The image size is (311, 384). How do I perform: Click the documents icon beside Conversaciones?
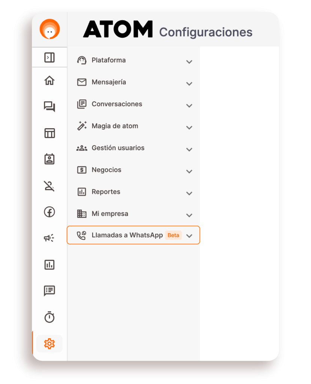[x=82, y=104]
